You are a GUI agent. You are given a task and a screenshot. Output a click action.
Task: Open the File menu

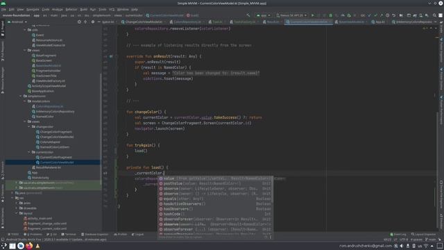point(3,9)
